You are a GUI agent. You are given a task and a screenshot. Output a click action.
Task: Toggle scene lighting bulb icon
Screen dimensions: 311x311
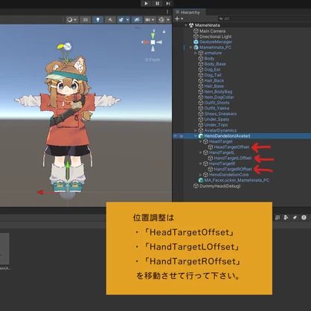97,19
